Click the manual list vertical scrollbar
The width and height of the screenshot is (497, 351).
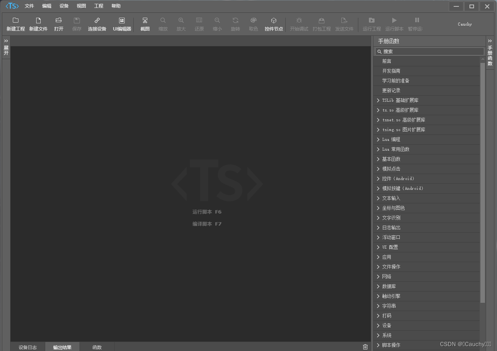click(x=483, y=182)
